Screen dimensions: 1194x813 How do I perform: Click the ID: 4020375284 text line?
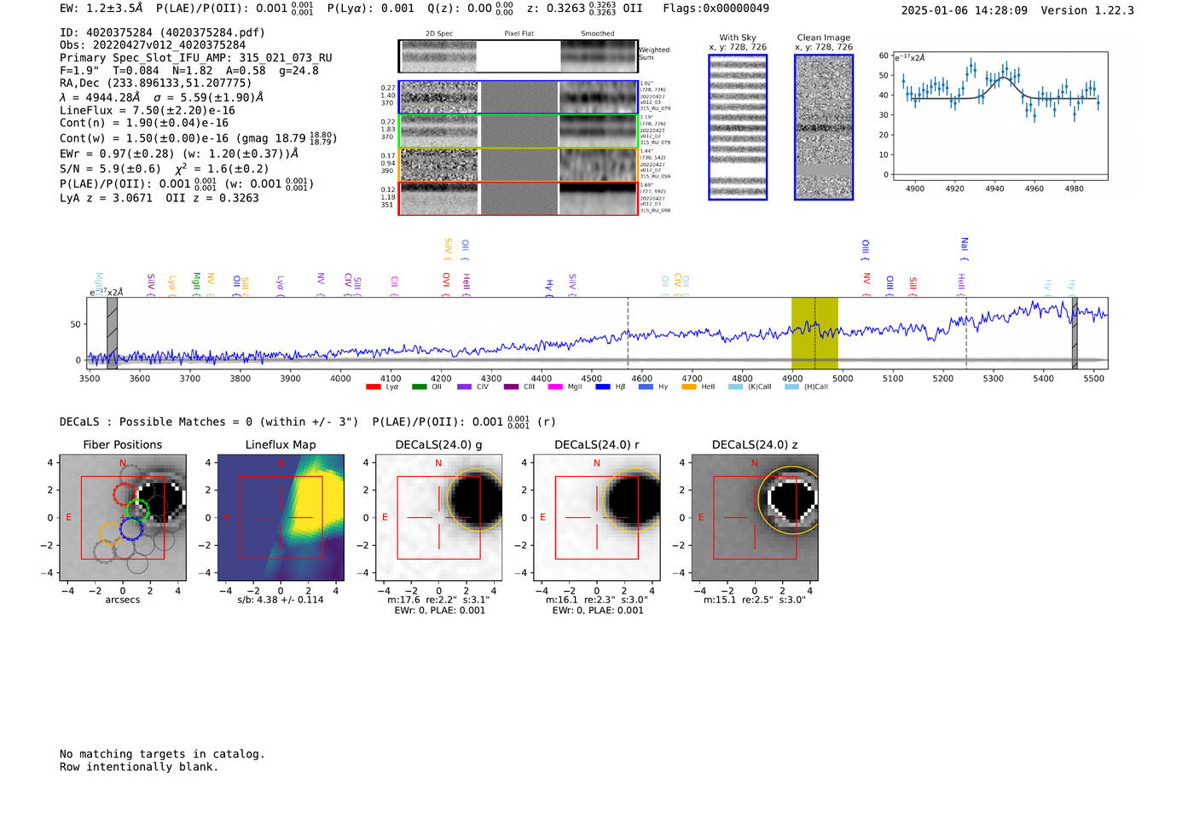162,32
